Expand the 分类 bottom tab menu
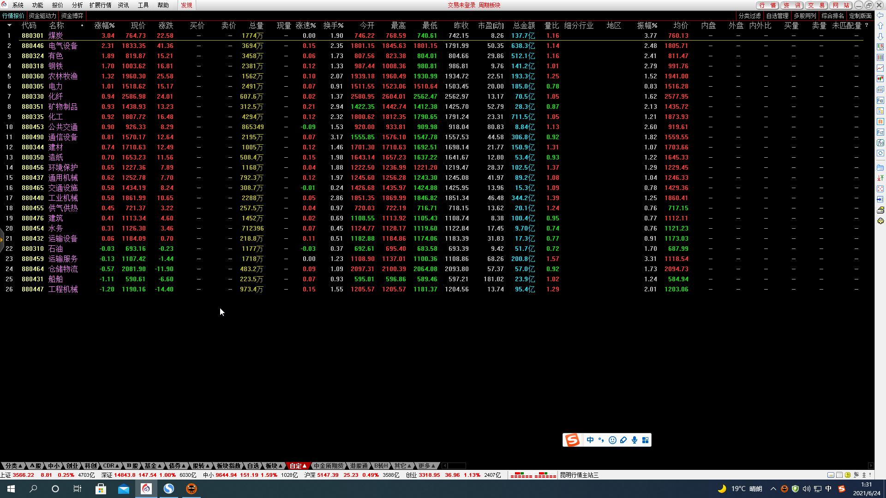The image size is (886, 498). (x=13, y=466)
